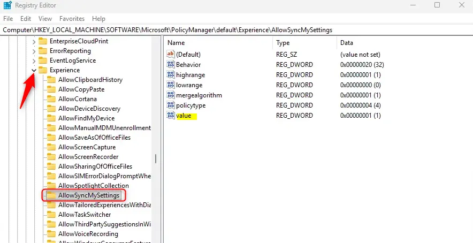
Task: Click the mergealgorithm DWORD icon
Action: point(171,95)
